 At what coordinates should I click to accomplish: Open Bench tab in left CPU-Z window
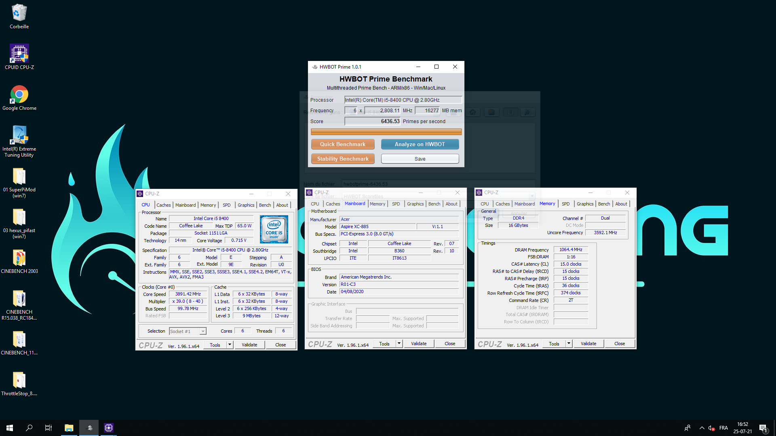(265, 205)
